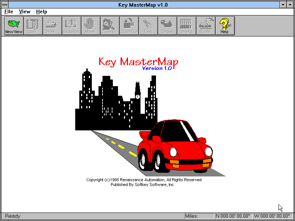Open the Find flashlight tool

point(149,26)
